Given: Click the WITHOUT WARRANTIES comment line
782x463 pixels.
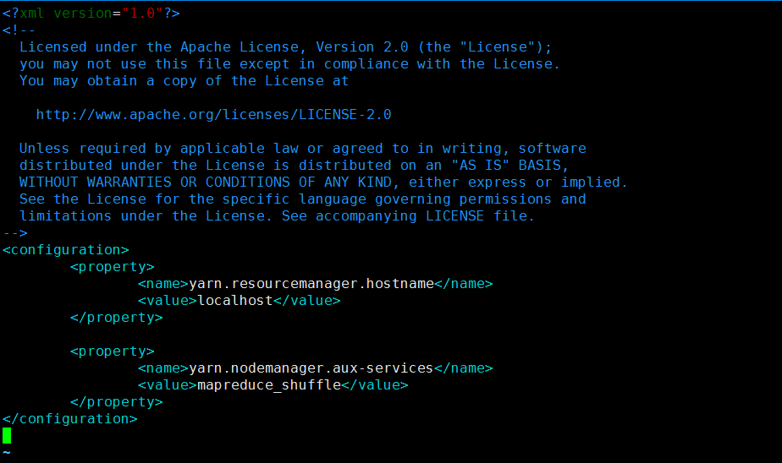Looking at the screenshot, I should coord(323,182).
